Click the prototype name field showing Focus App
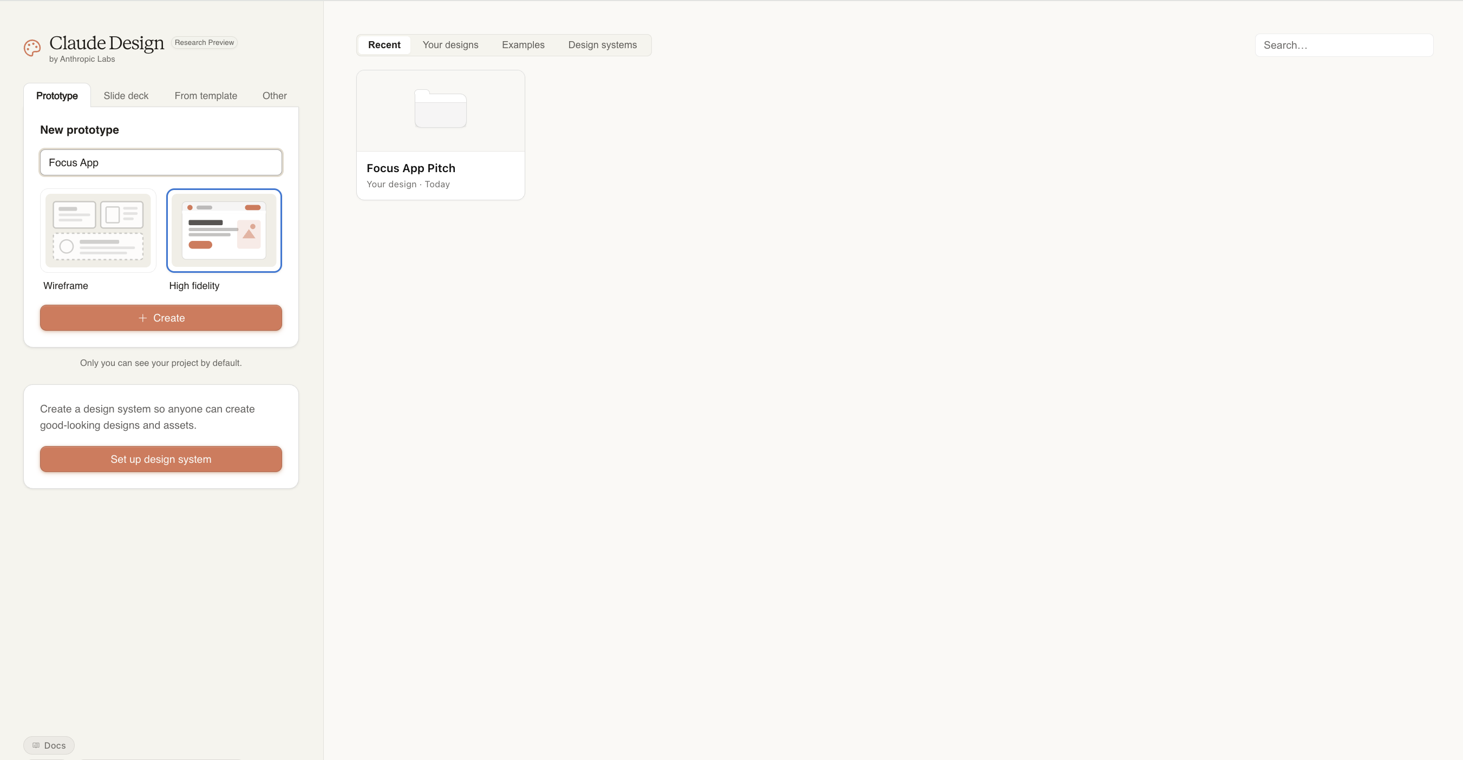The width and height of the screenshot is (1463, 760). tap(161, 162)
